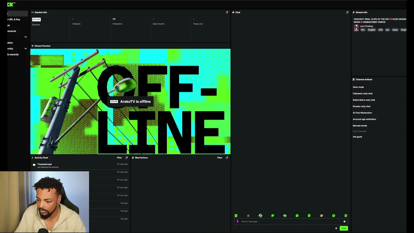Toggle Emotes-only chat
Image resolution: width=414 pixels, height=233 pixels.
[x=362, y=106]
